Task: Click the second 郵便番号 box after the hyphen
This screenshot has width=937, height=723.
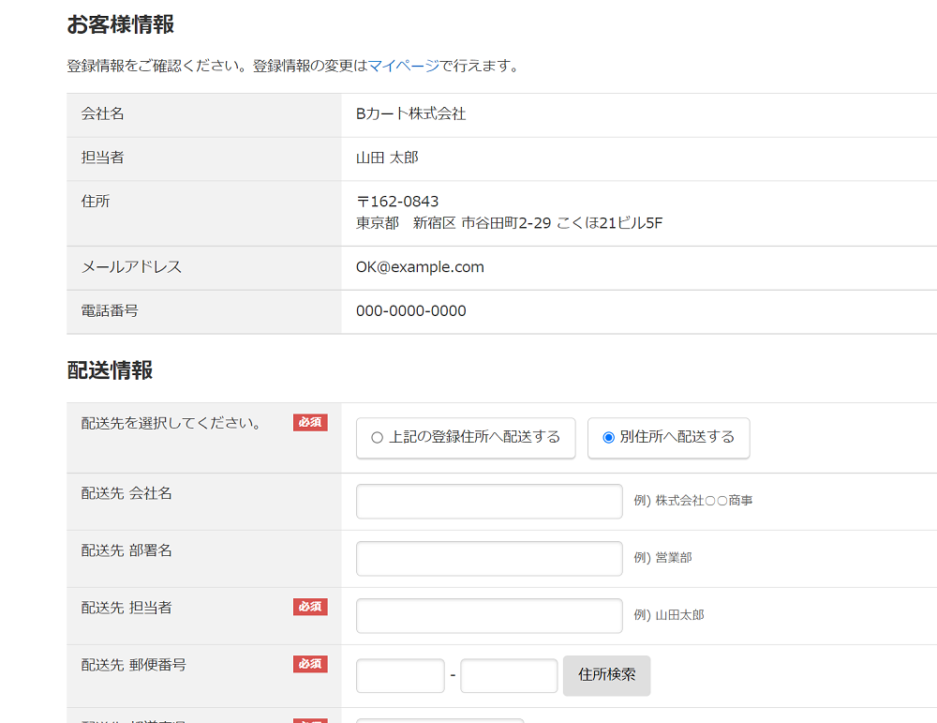Action: pyautogui.click(x=509, y=676)
